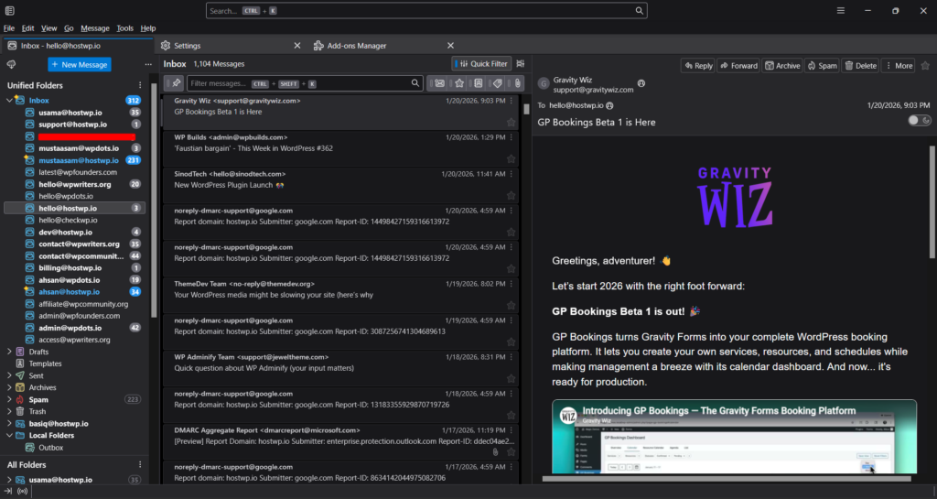This screenshot has height=499, width=937.
Task: Expand the Sent folder
Action: [x=9, y=375]
